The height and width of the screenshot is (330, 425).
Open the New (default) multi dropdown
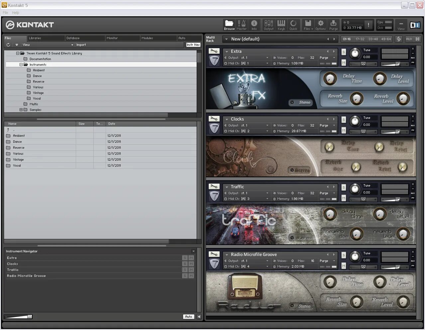[226, 39]
